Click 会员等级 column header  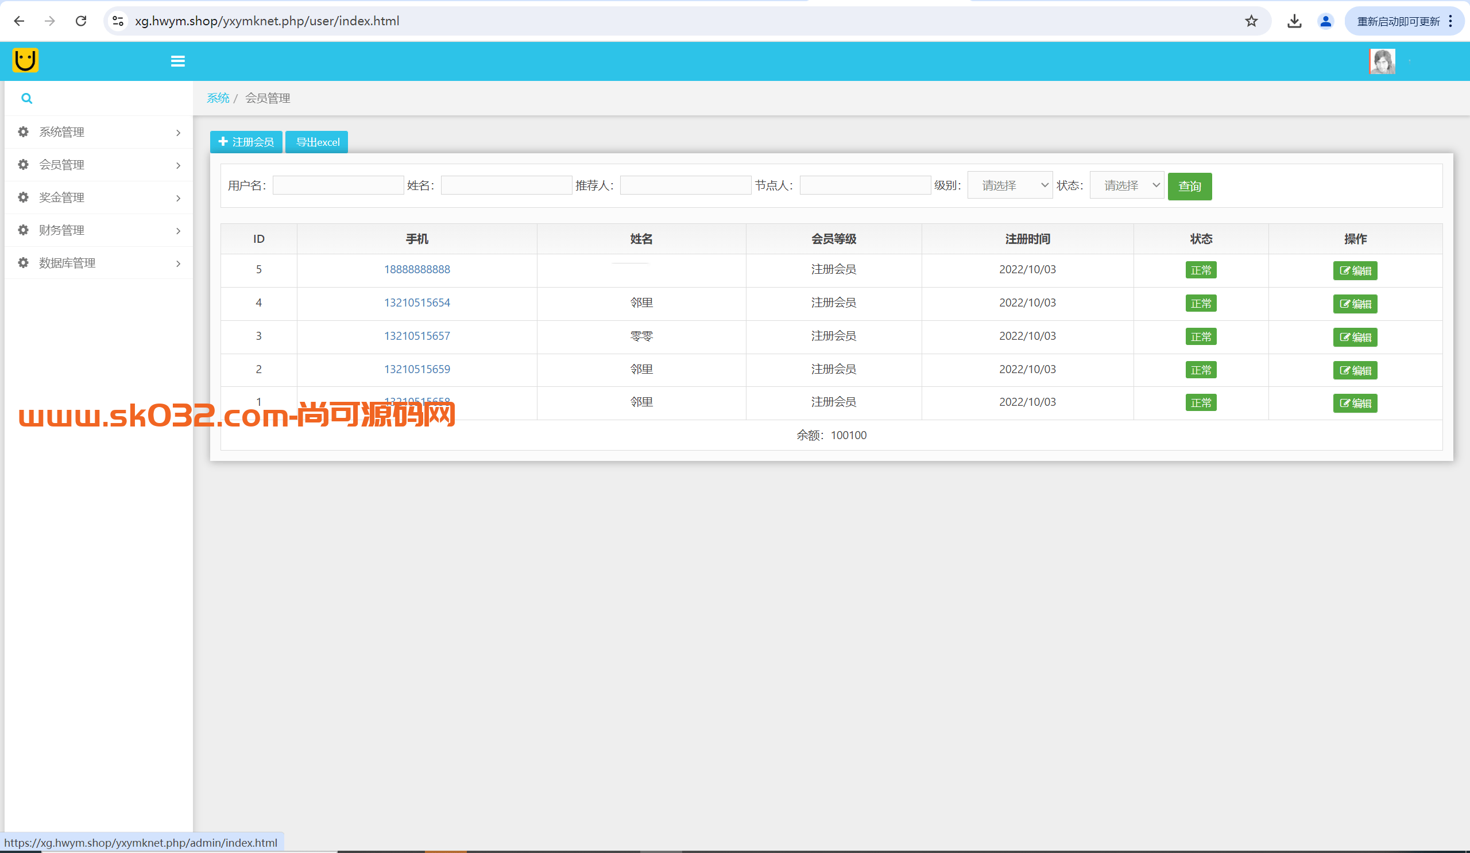834,239
